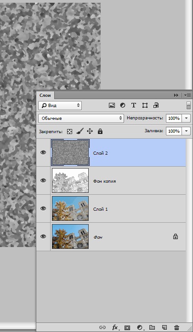The image size is (193, 332).
Task: Open the Вид filter type dropdown
Action: 60,106
